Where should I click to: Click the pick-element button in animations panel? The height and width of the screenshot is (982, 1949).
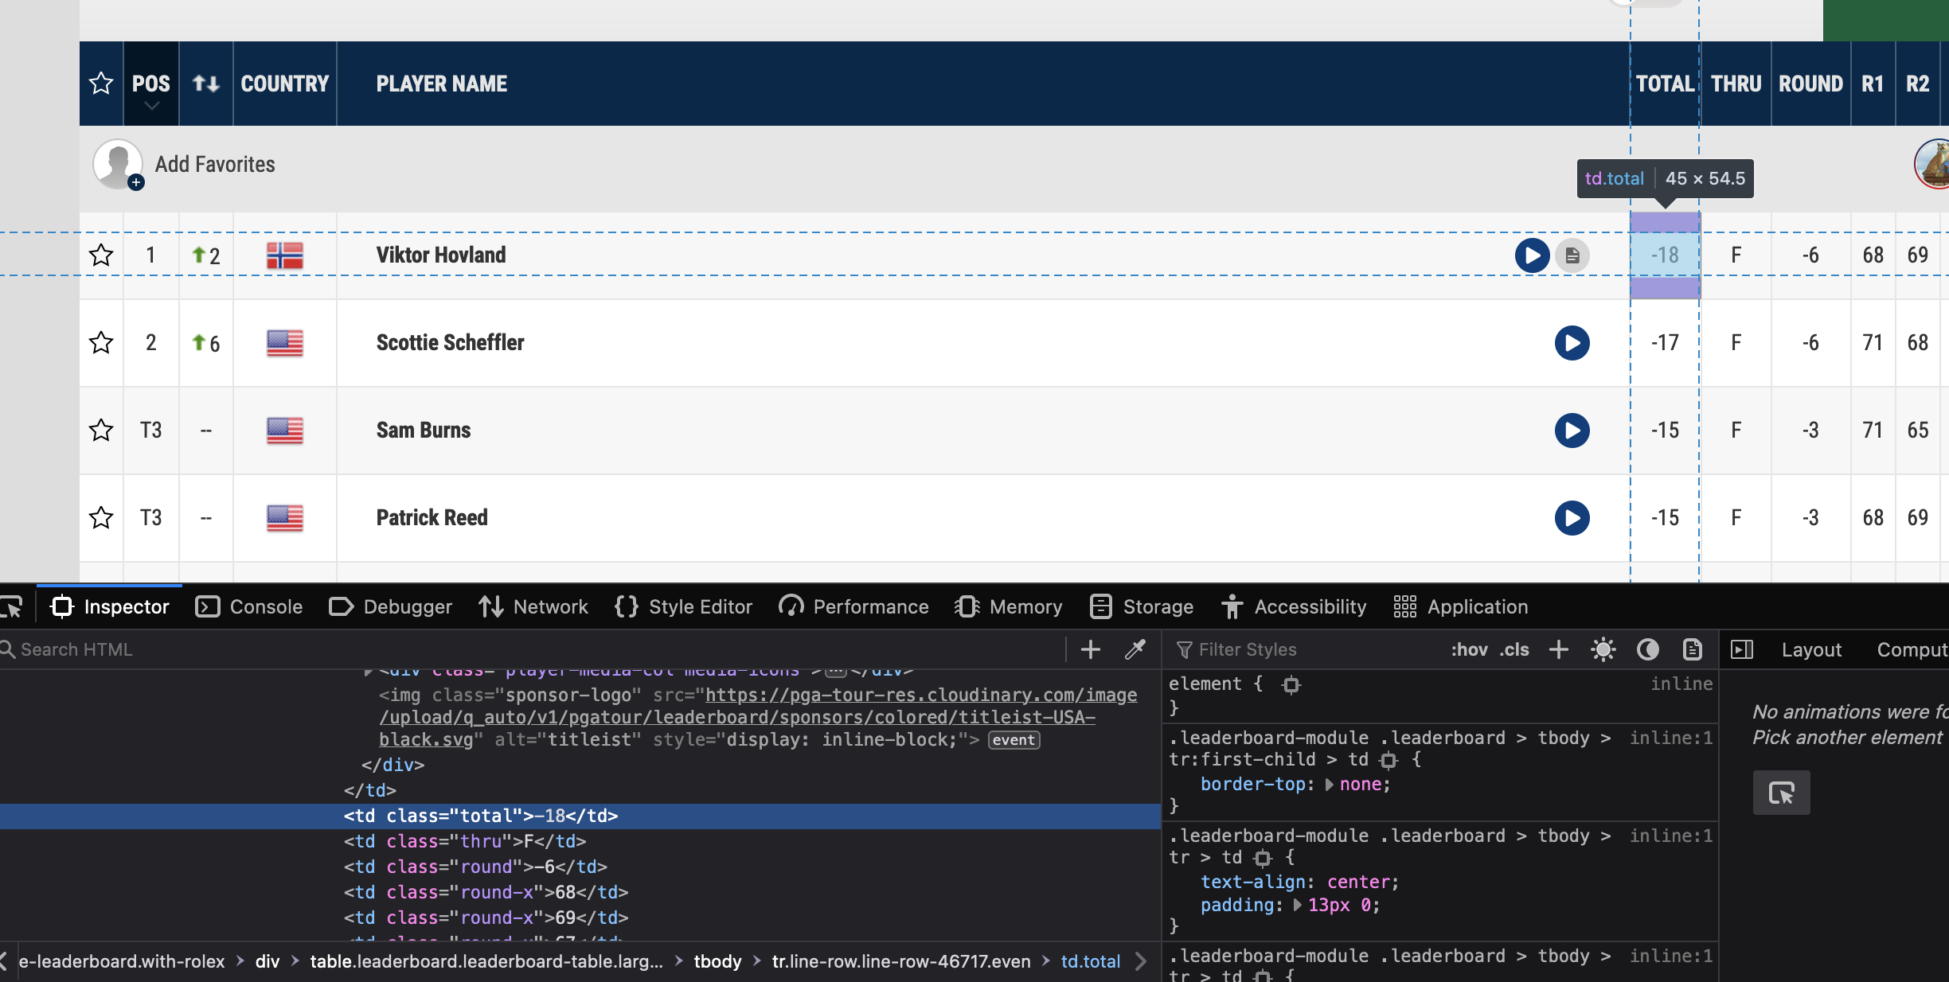(x=1781, y=793)
